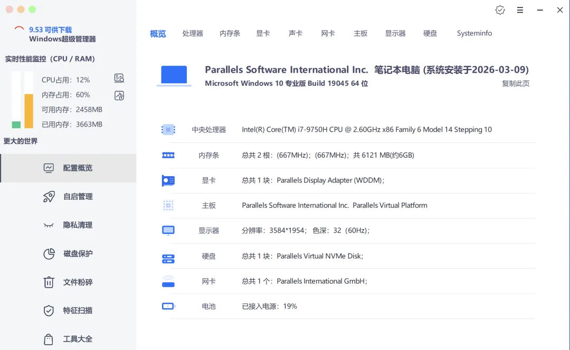The width and height of the screenshot is (570, 350).
Task: Click the 已接入电源: 19% battery text
Action: click(269, 306)
